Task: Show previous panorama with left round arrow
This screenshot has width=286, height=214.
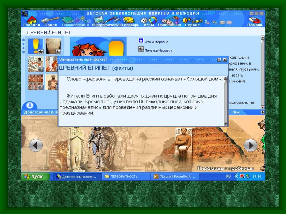Action: (35, 145)
